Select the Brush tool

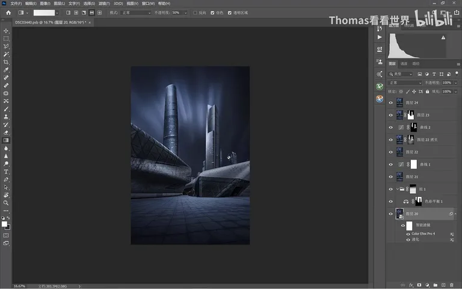(6, 109)
